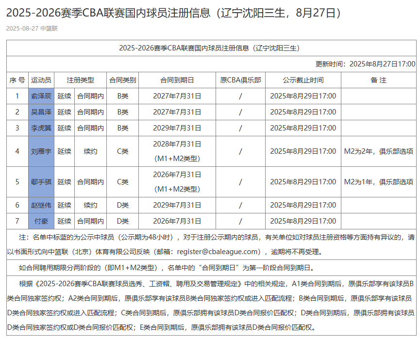Click the 序号 column header
Screen dimensions: 420x339
coord(17,80)
